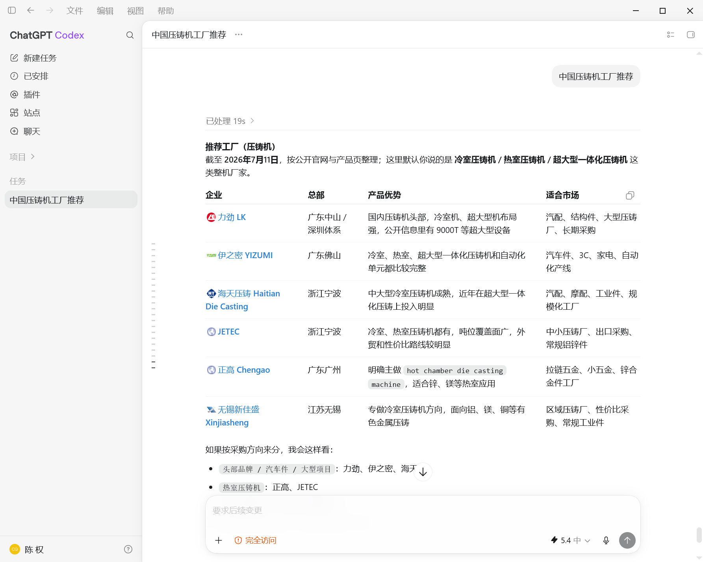Open the 编辑 menu
The width and height of the screenshot is (703, 562).
[105, 11]
